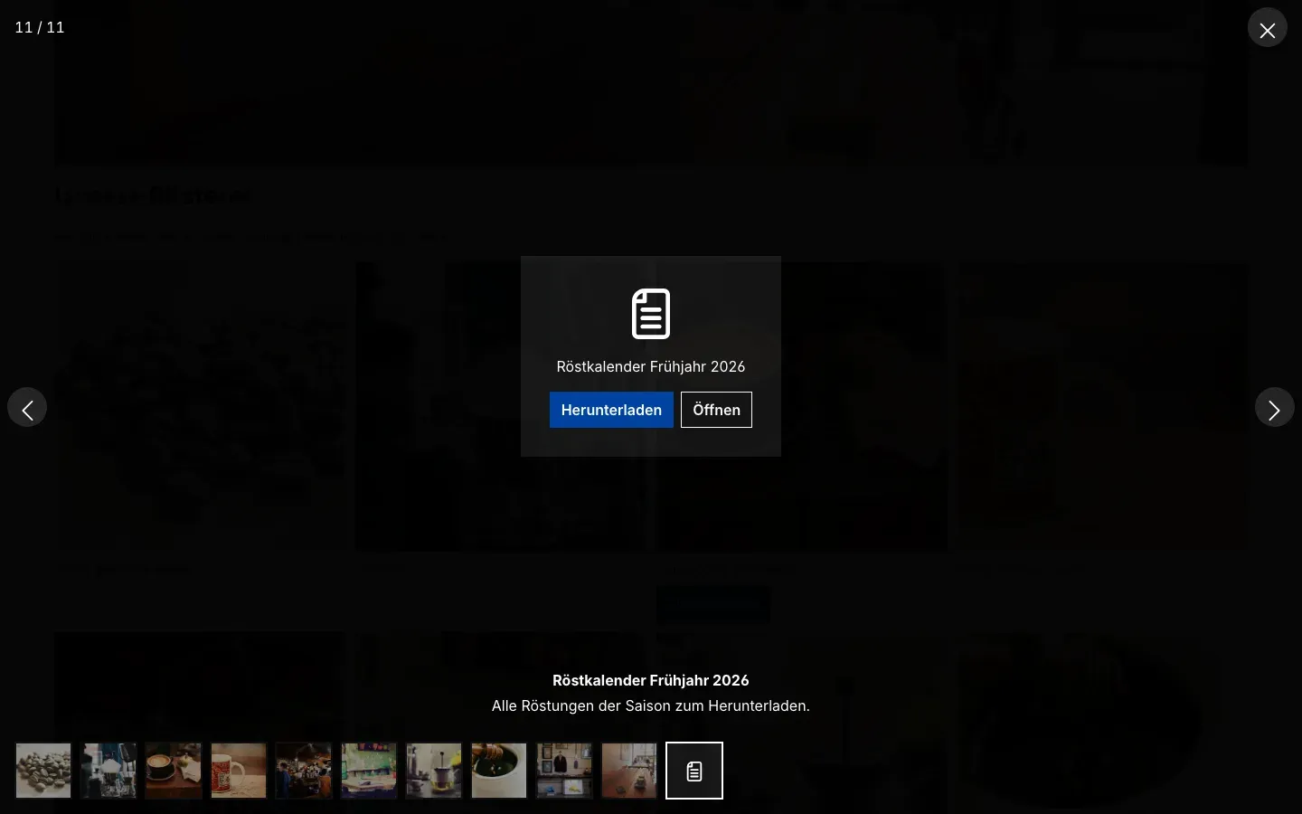Select the pour-over brewing thumbnail
This screenshot has height=814, width=1302.
tap(108, 771)
